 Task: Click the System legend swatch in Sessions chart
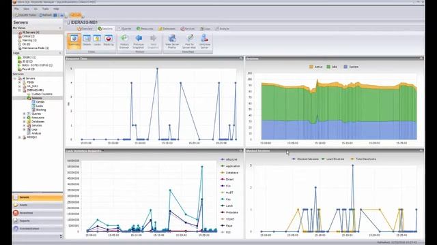click(346, 67)
